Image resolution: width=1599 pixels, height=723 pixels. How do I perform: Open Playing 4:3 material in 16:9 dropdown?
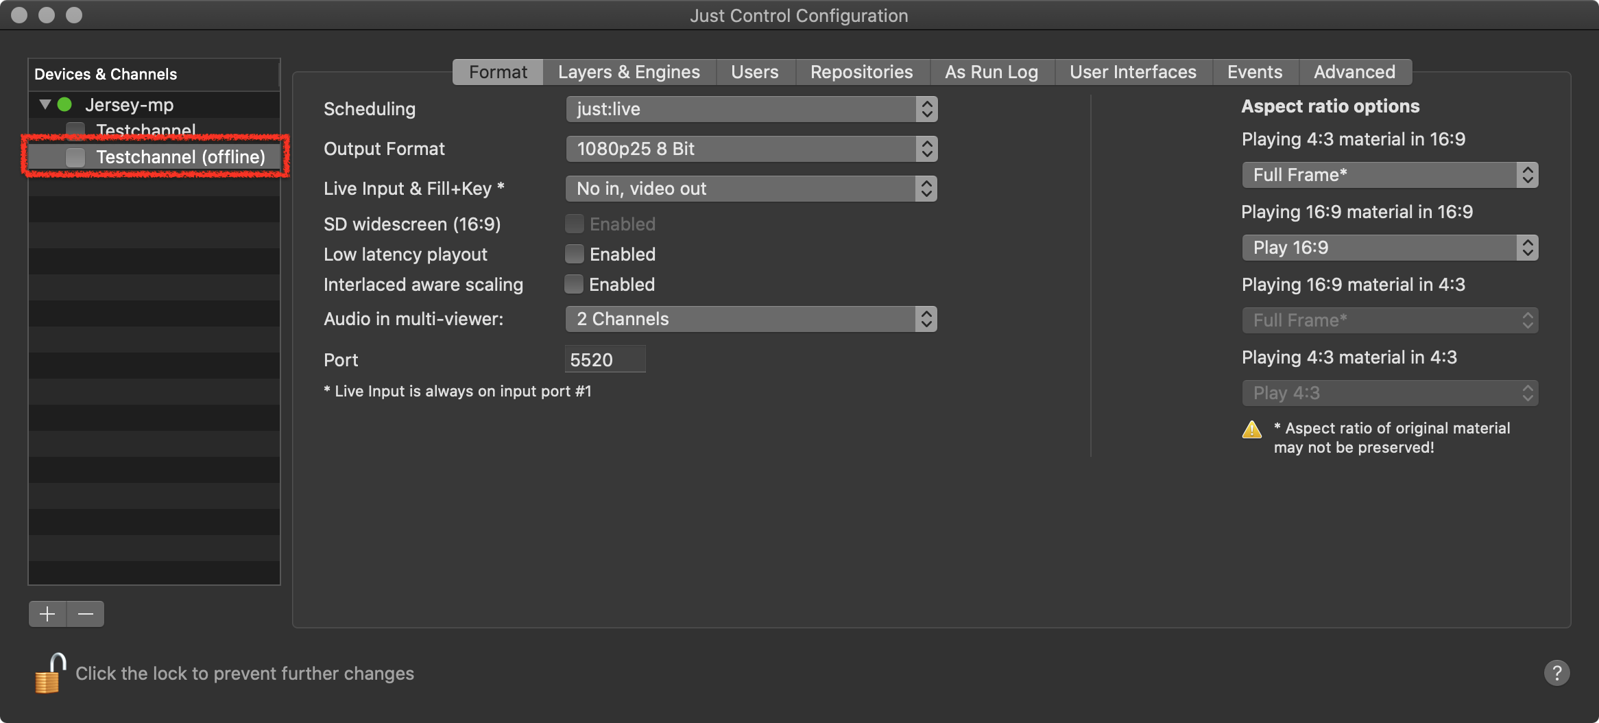tap(1390, 175)
